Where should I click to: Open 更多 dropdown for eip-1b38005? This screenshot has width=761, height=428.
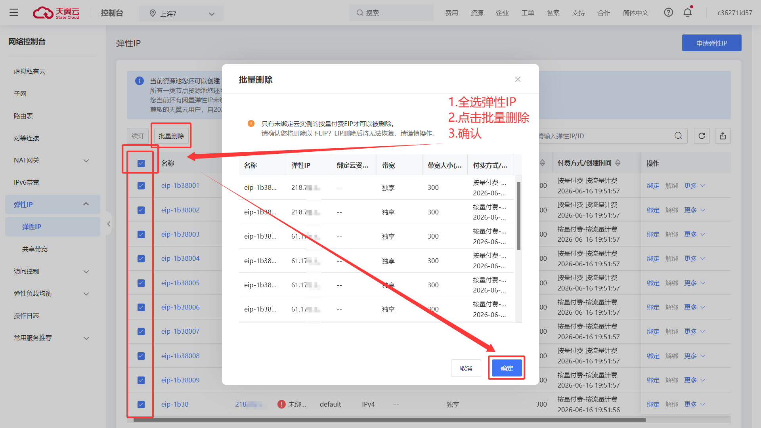point(694,283)
